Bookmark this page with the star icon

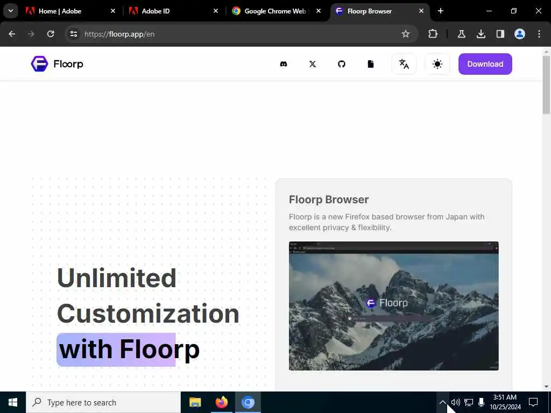[406, 34]
